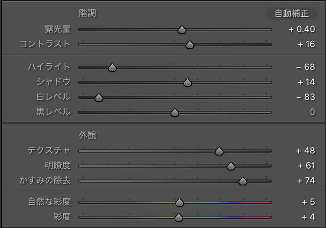Select the 自然な彩度 value field showing +5
This screenshot has height=228, width=326.
[308, 202]
